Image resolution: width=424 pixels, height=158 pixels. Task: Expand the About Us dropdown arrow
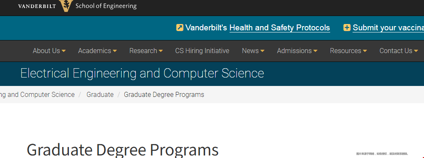click(x=63, y=51)
